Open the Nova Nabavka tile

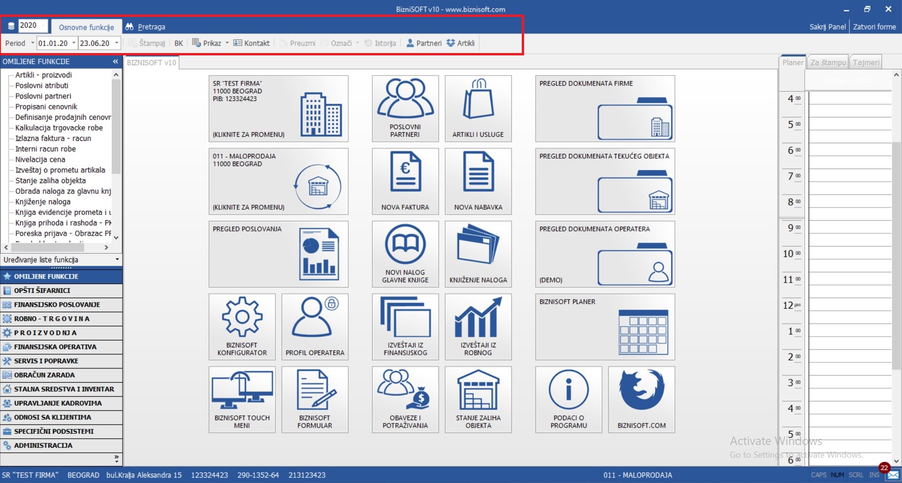(x=478, y=181)
